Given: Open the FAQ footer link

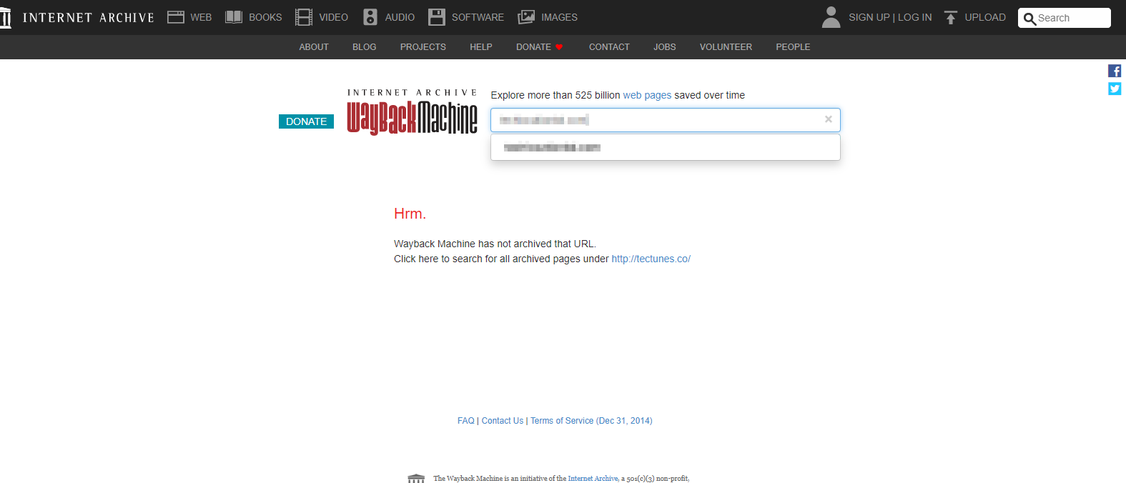Looking at the screenshot, I should click(x=466, y=421).
